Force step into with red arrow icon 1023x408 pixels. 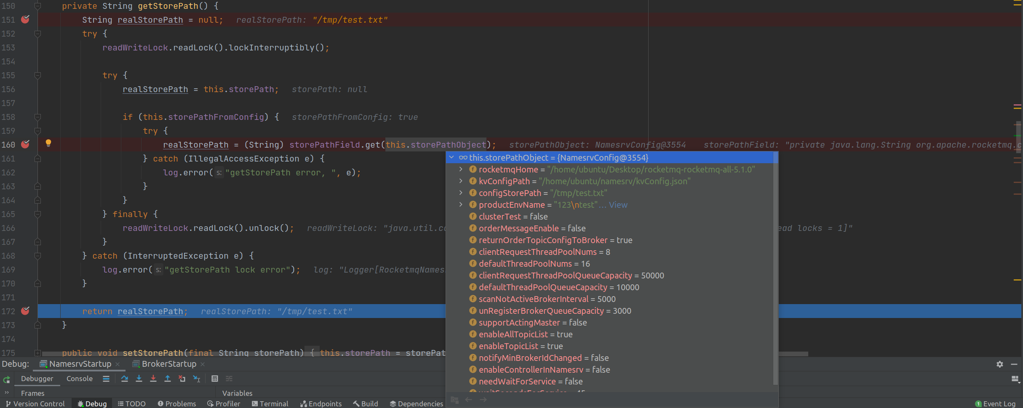pyautogui.click(x=153, y=379)
